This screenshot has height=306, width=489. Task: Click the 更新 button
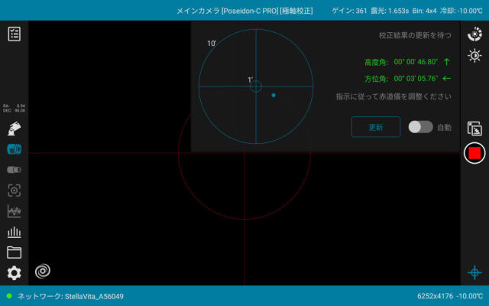click(x=376, y=127)
